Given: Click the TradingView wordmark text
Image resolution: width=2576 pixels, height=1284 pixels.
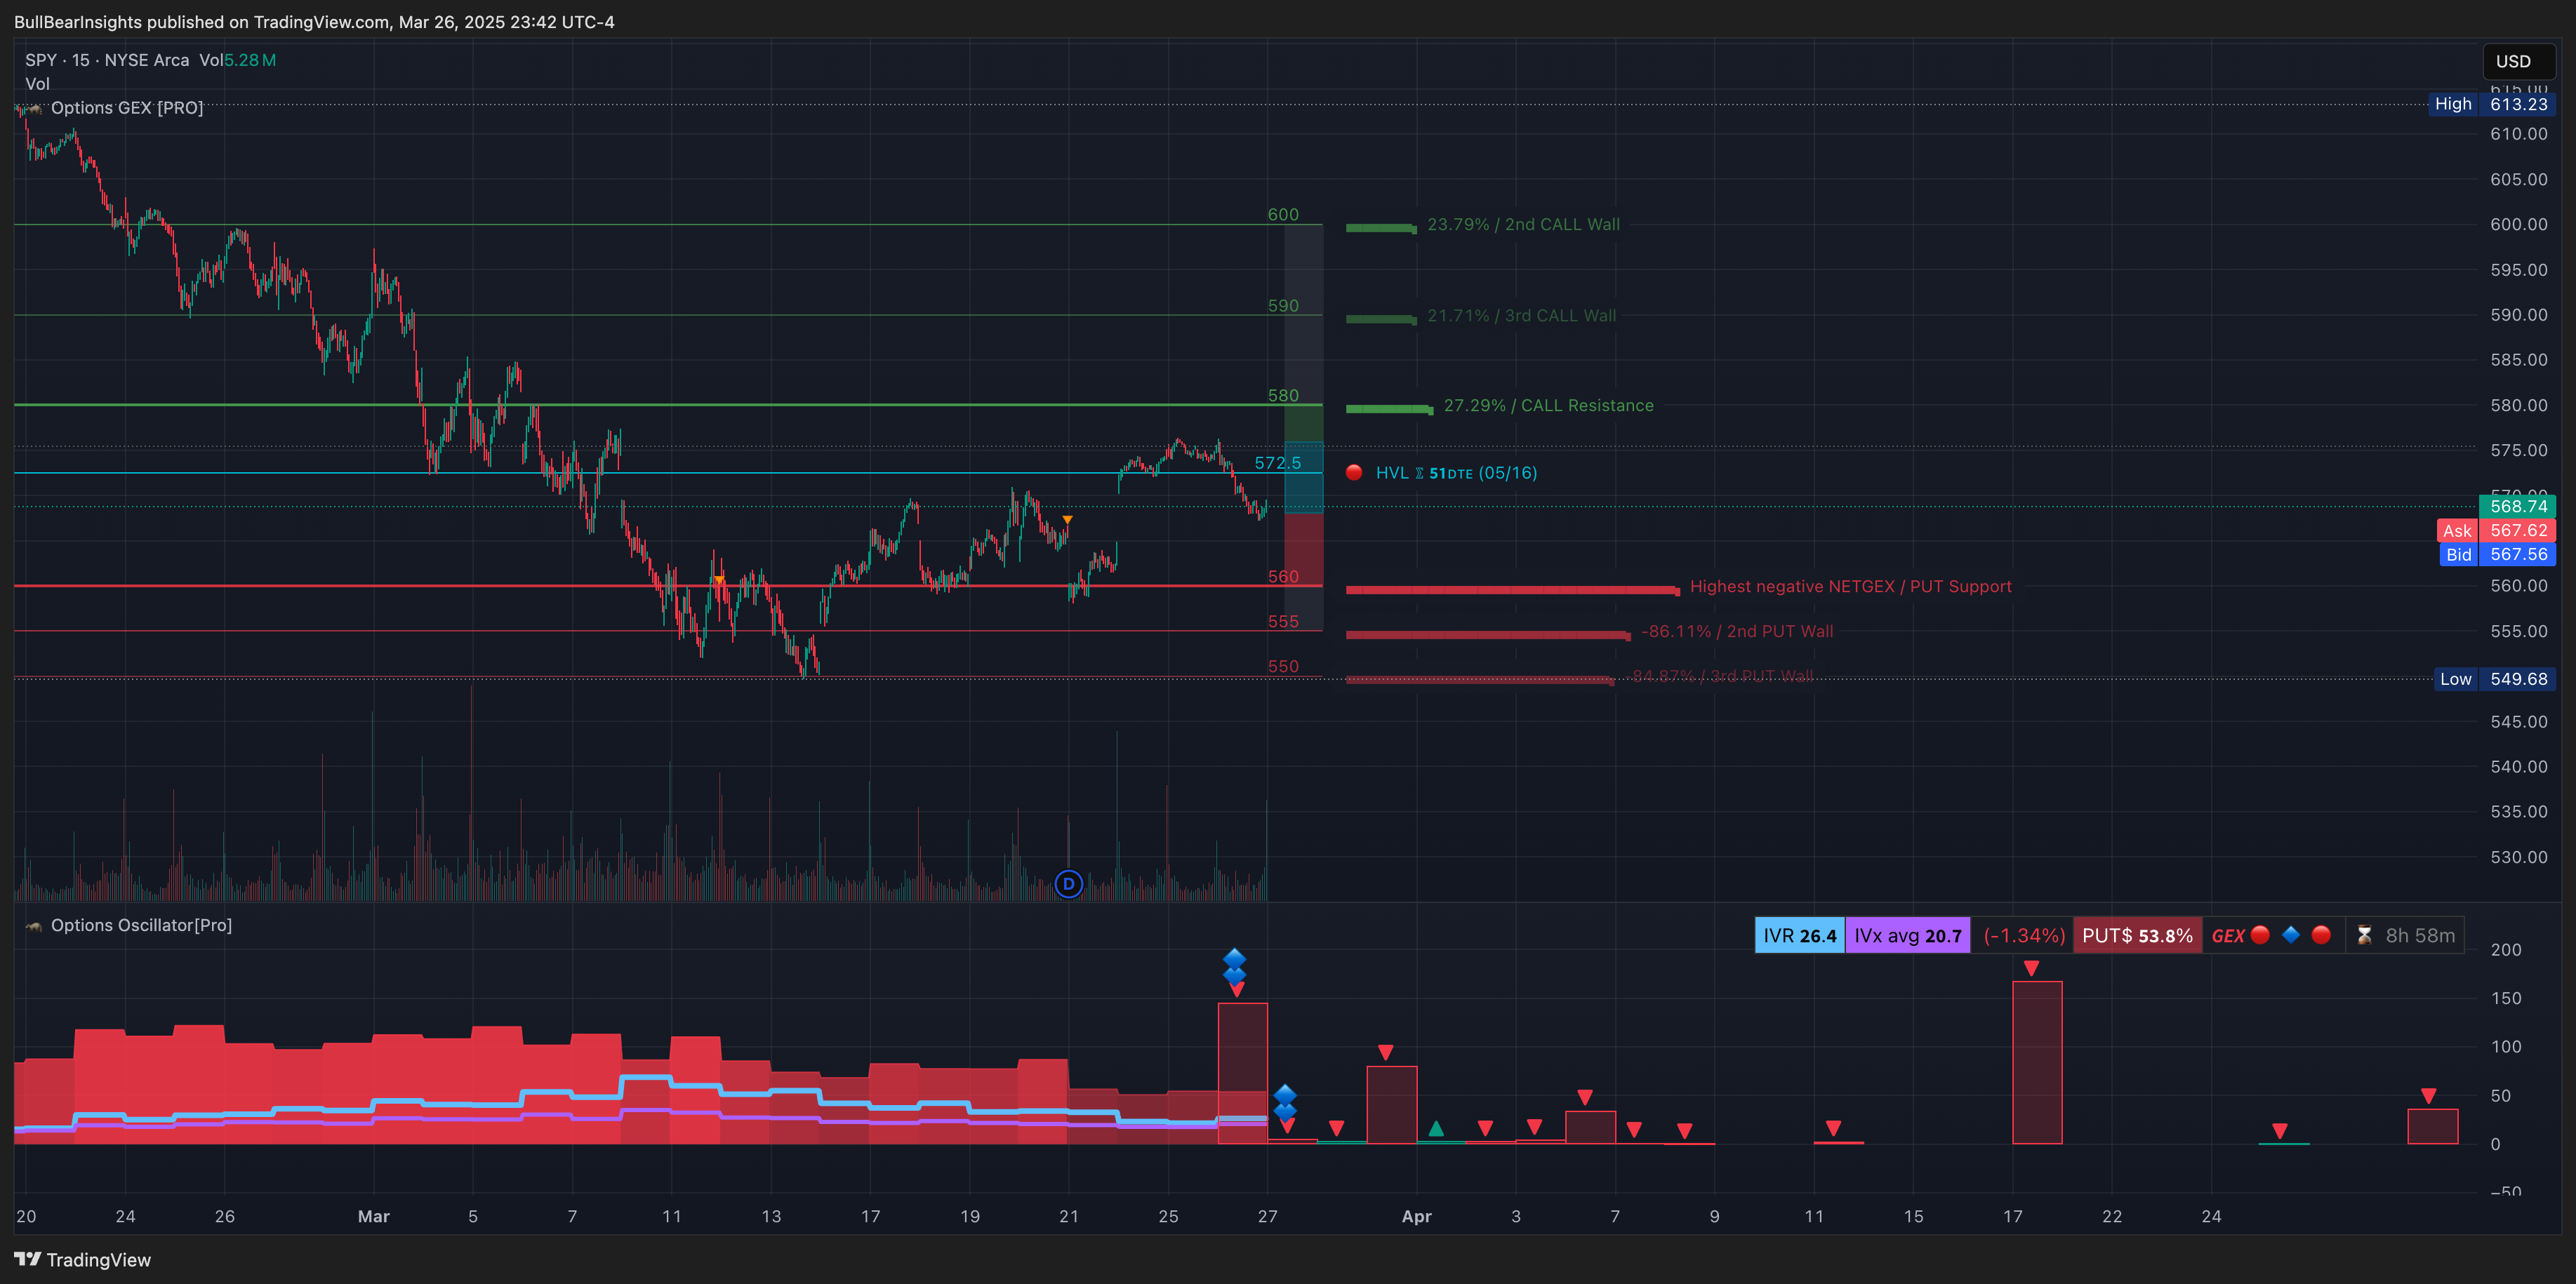Looking at the screenshot, I should tap(98, 1260).
